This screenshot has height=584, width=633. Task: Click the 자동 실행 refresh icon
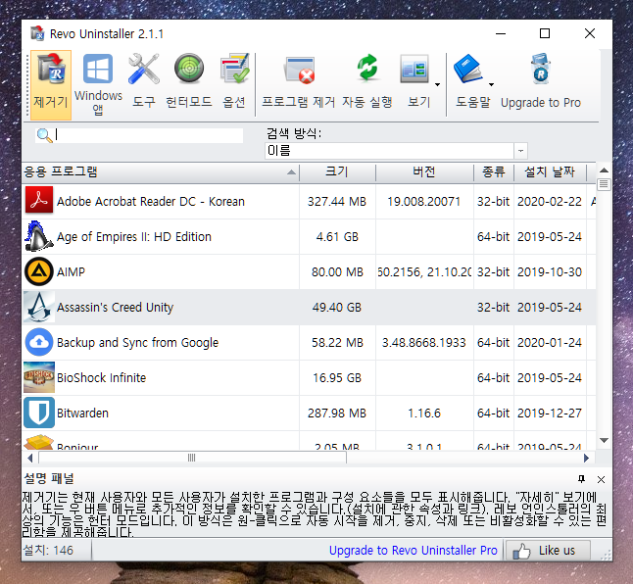366,68
